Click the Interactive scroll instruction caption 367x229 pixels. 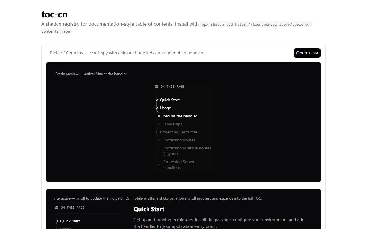(158, 198)
